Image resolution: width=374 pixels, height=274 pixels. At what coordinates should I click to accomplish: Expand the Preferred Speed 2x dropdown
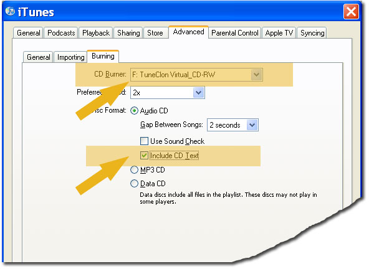pos(168,93)
